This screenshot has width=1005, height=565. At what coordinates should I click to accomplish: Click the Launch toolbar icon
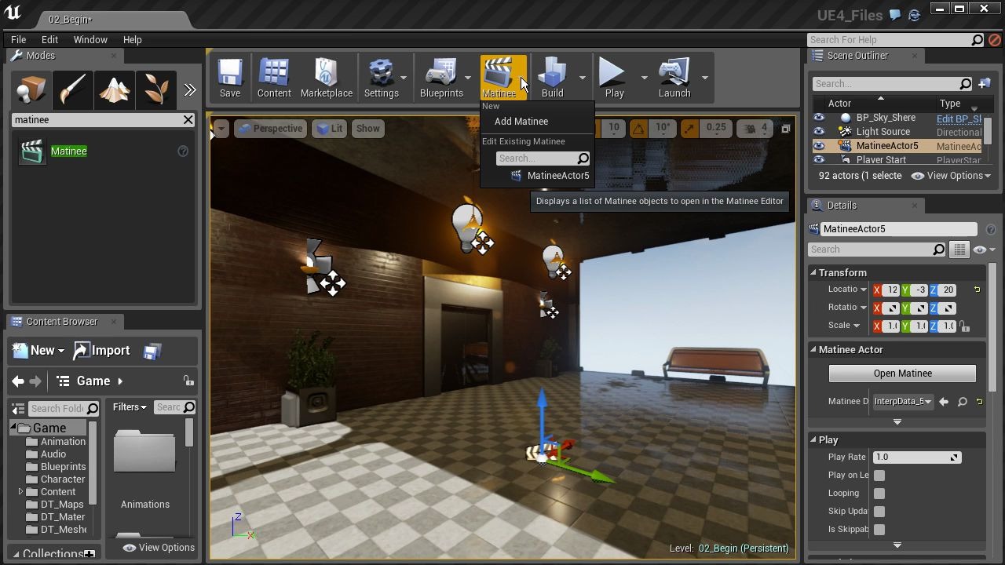[x=674, y=78]
